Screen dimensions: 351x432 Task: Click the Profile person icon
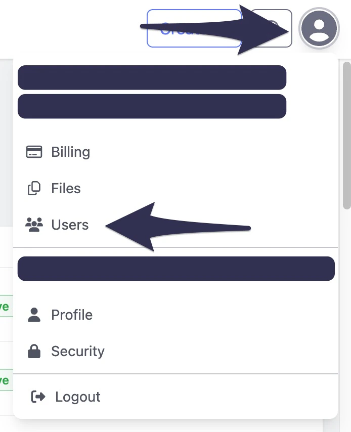pyautogui.click(x=34, y=314)
